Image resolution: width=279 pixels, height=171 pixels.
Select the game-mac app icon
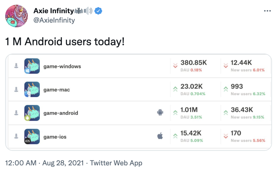coord(32,89)
